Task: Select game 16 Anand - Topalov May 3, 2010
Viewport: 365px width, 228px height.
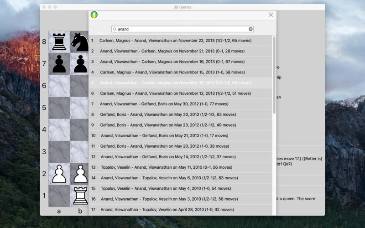Action: pyautogui.click(x=180, y=199)
